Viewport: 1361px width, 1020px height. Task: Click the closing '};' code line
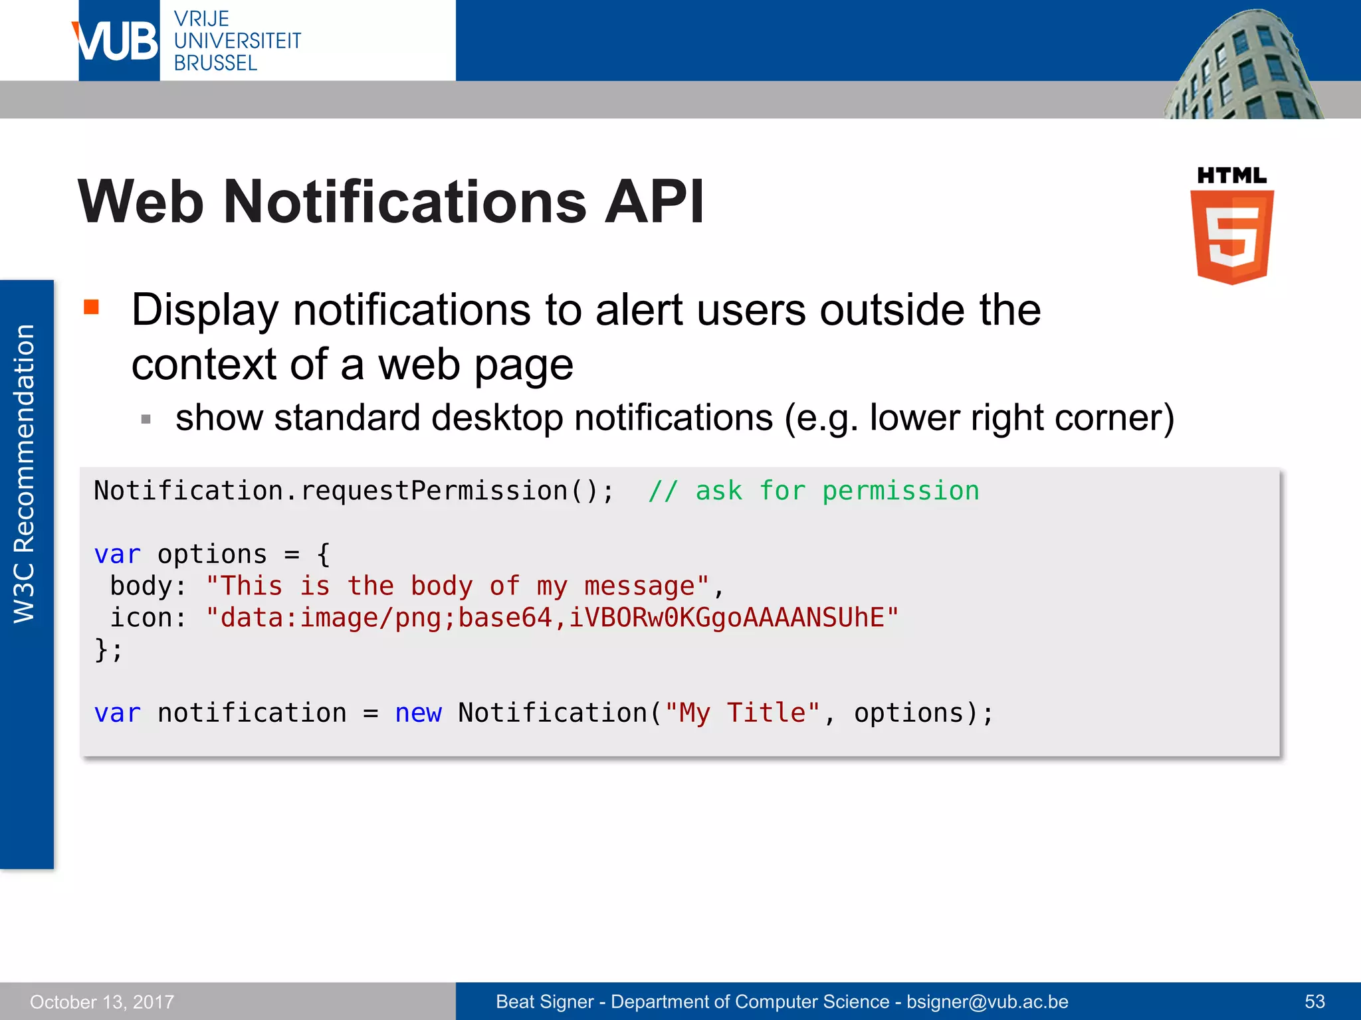pyautogui.click(x=108, y=649)
